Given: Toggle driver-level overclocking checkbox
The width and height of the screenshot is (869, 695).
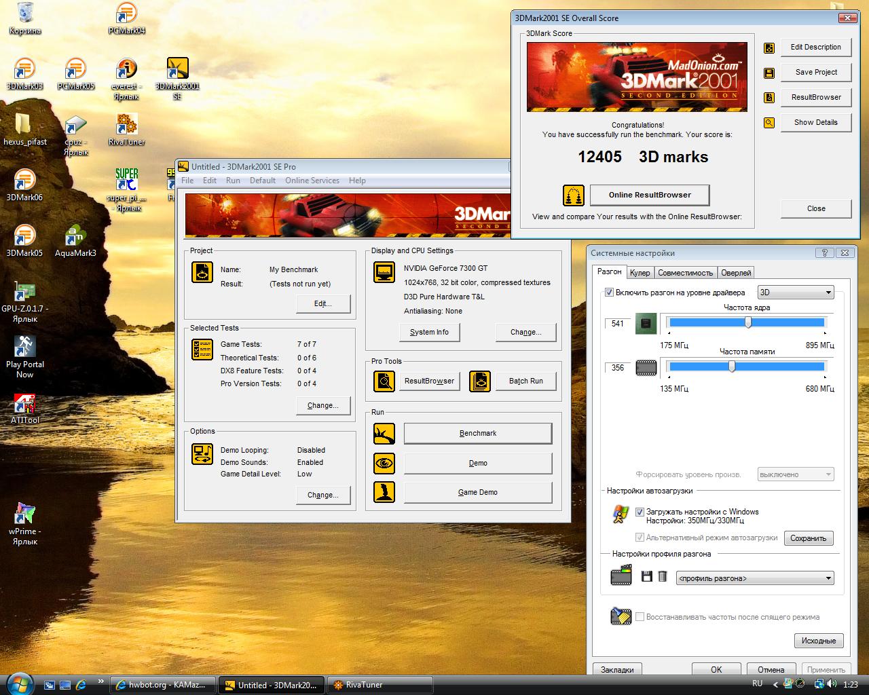Looking at the screenshot, I should pyautogui.click(x=609, y=293).
